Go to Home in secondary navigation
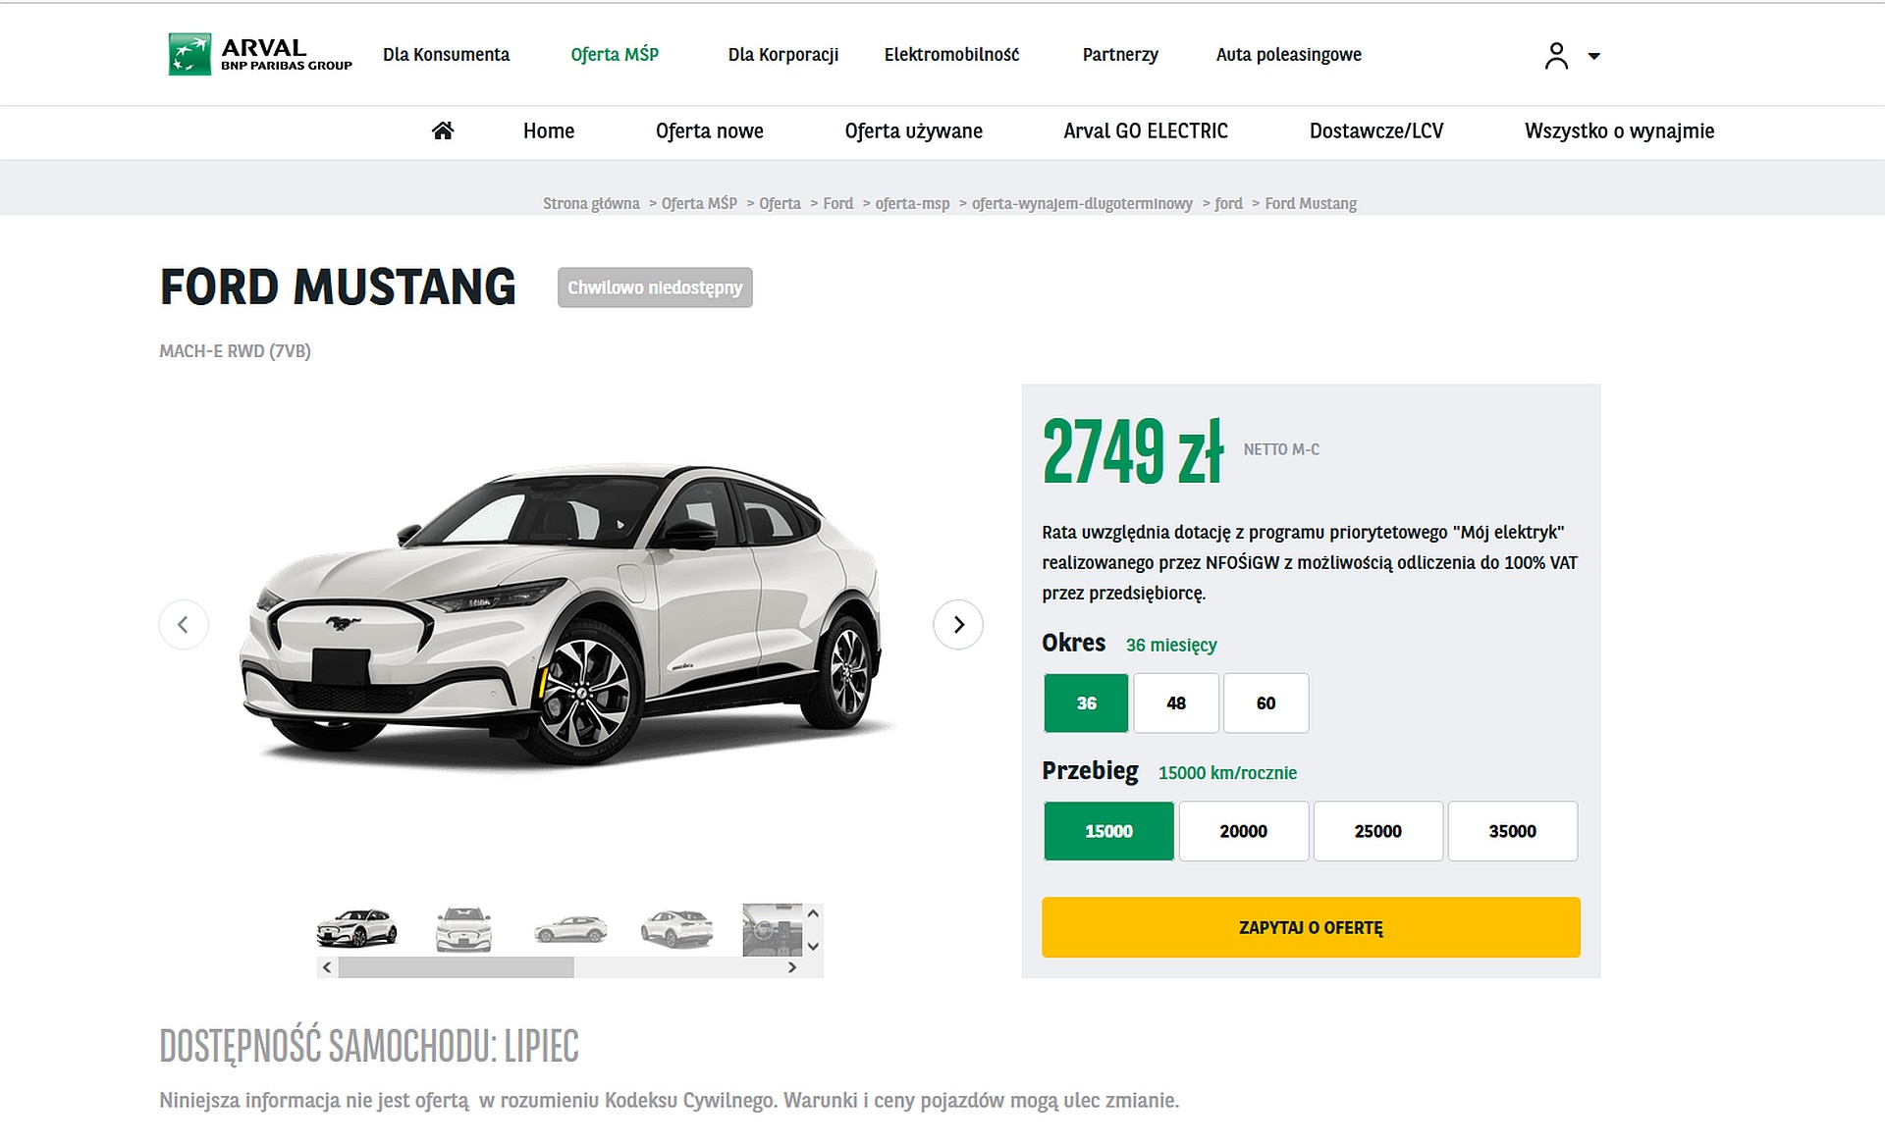1885x1144 pixels. [549, 130]
